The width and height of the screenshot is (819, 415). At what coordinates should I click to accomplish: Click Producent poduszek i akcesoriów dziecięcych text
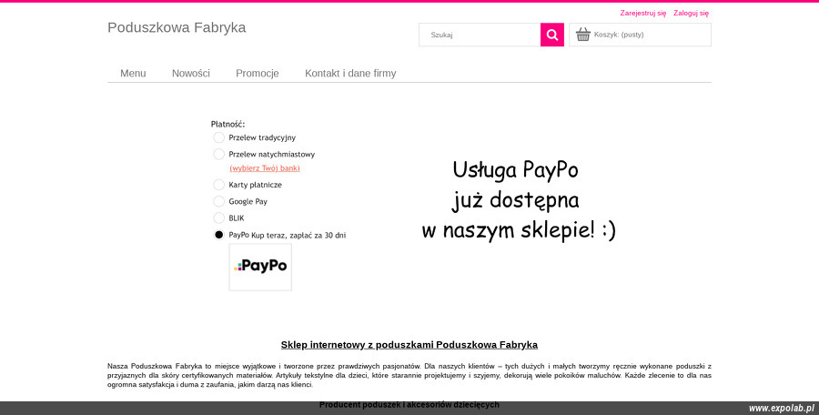pyautogui.click(x=409, y=405)
